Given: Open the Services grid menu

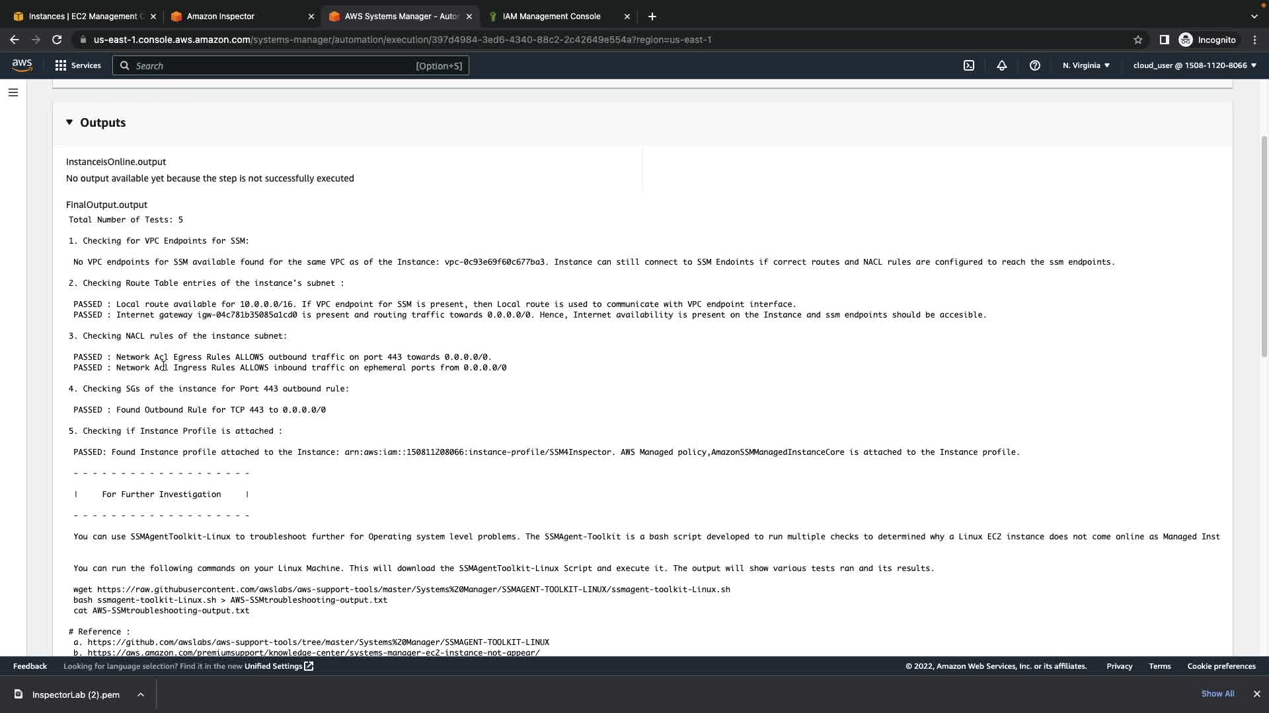Looking at the screenshot, I should point(78,65).
